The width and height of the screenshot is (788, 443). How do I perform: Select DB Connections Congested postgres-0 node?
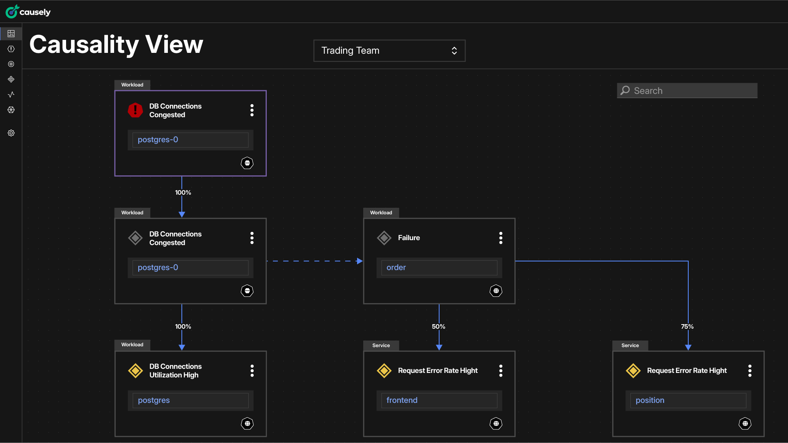(190, 132)
